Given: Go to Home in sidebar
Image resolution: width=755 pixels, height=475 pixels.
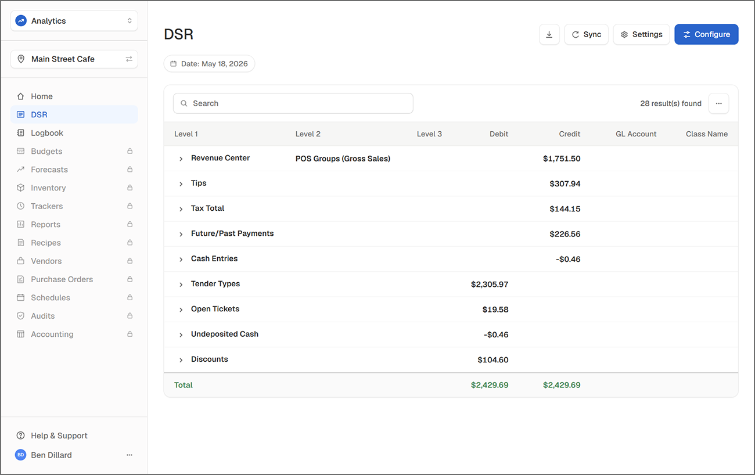Looking at the screenshot, I should pos(74,96).
